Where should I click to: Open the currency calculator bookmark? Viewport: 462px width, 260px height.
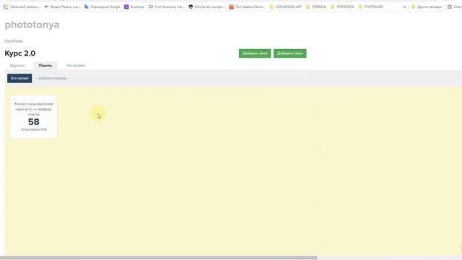coord(22,6)
